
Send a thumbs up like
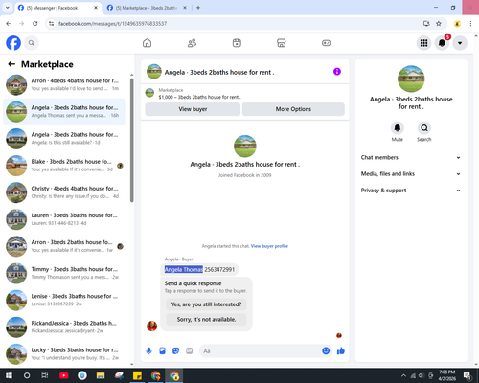click(x=341, y=351)
